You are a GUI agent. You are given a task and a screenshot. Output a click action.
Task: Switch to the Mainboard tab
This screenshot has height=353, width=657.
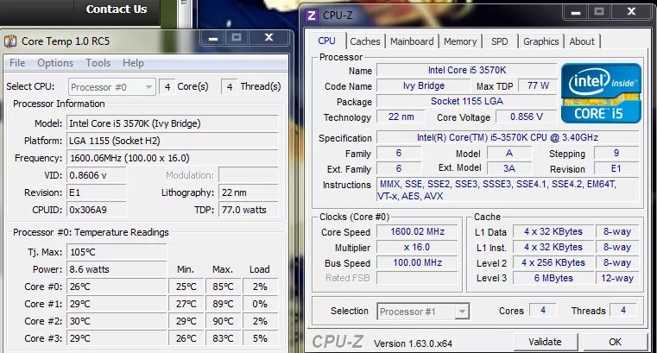[x=412, y=41]
